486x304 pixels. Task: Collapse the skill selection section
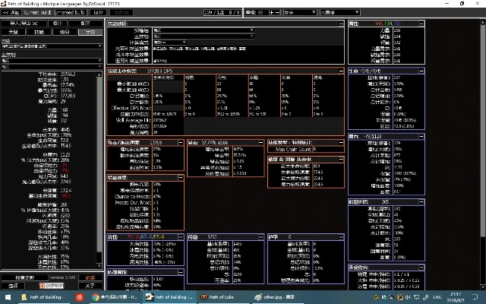pyautogui.click(x=341, y=24)
